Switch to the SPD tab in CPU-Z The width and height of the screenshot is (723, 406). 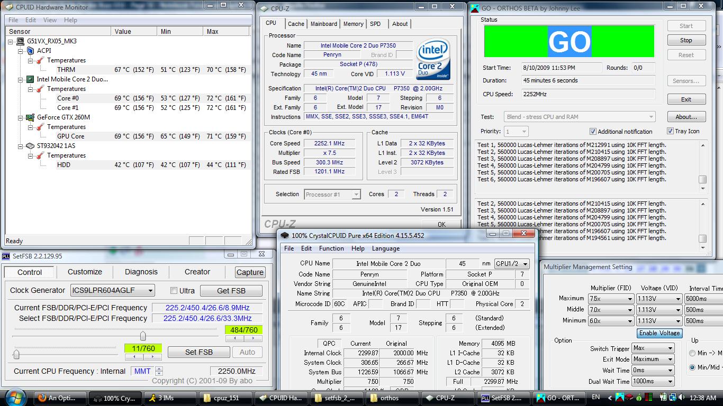(x=375, y=24)
